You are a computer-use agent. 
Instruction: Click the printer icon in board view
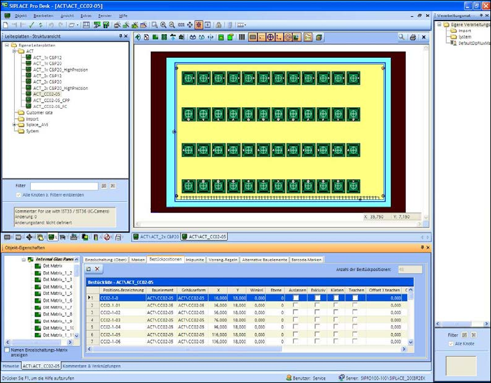coord(413,37)
